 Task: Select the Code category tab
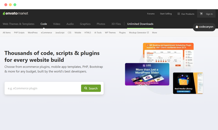[44, 24]
